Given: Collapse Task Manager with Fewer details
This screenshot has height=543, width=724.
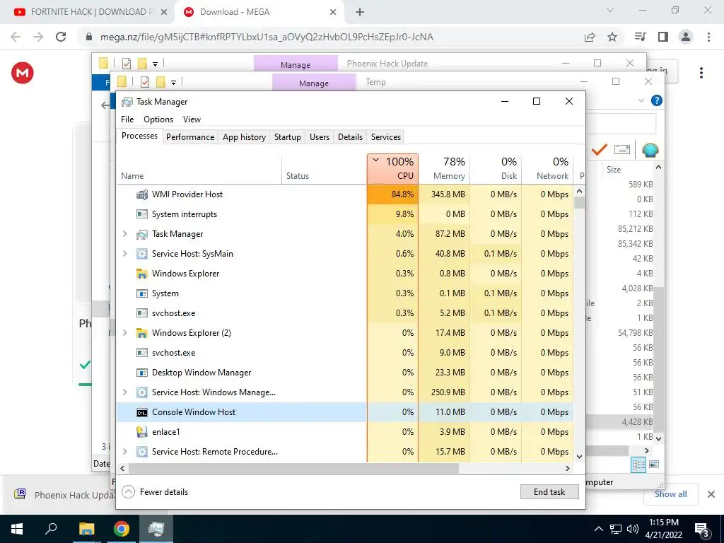Looking at the screenshot, I should tap(155, 492).
